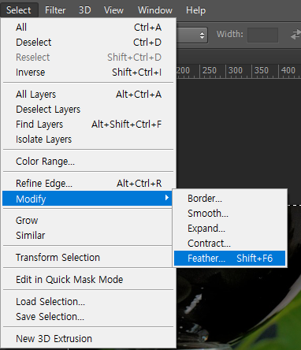Choose Feather in Modify submenu
Screen dimensions: 301x350
click(x=229, y=259)
